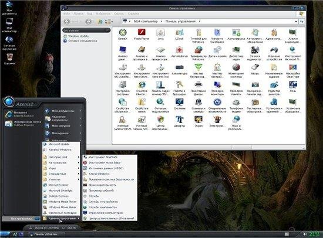
Task: Open the LClock item
Action: click(x=180, y=35)
